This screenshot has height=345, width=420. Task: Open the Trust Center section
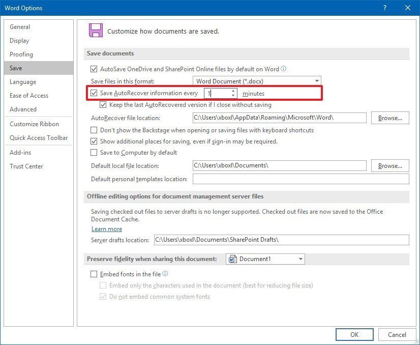(26, 166)
